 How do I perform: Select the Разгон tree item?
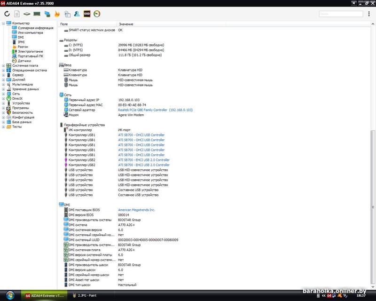pyautogui.click(x=23, y=47)
